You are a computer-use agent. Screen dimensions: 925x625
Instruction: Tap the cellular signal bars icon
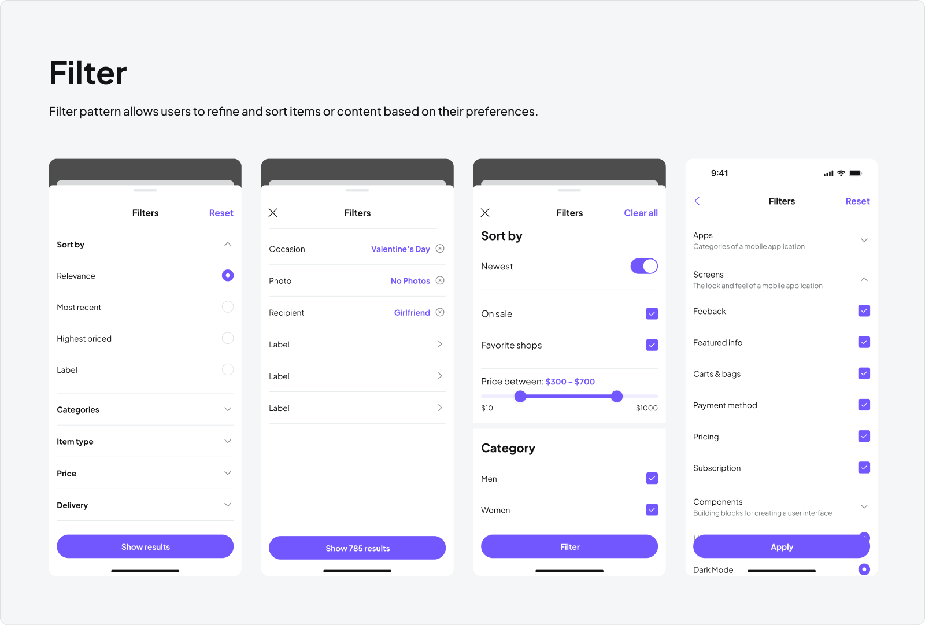tap(828, 173)
